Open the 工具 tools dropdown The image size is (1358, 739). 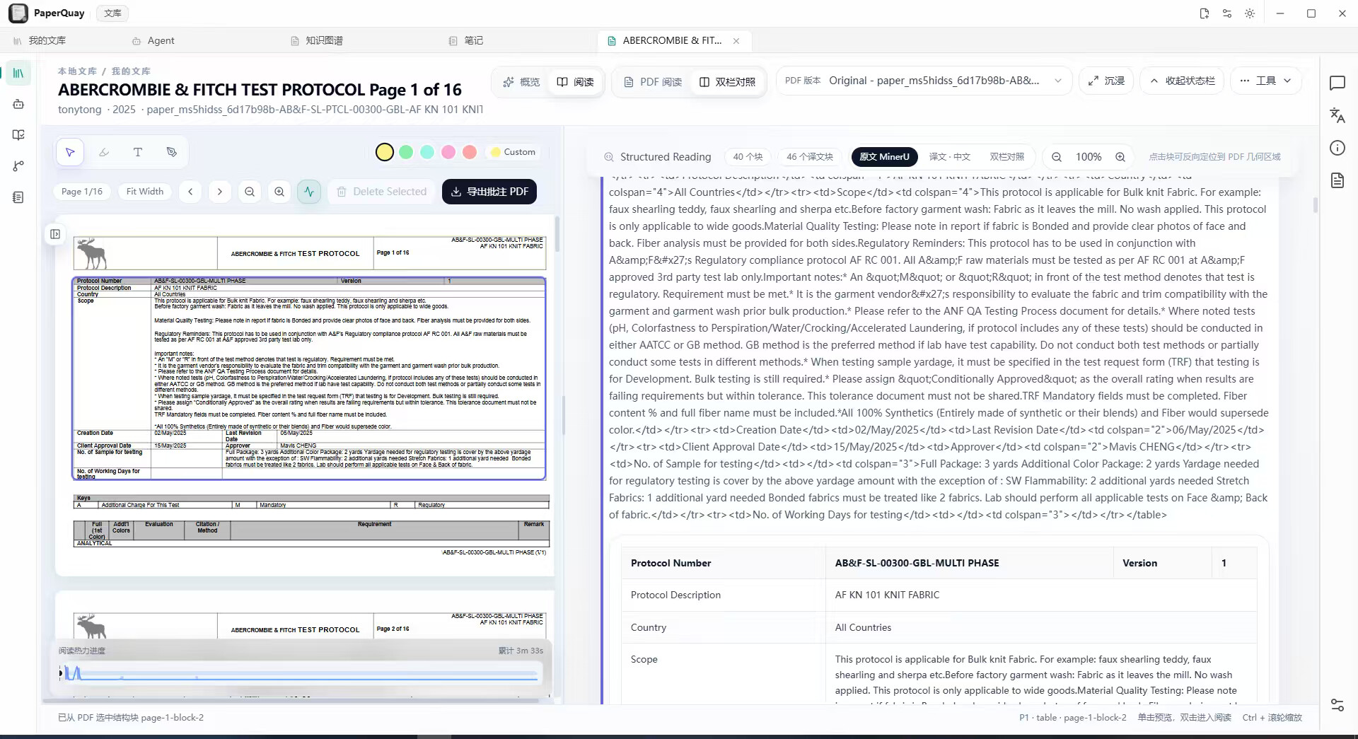(x=1265, y=81)
